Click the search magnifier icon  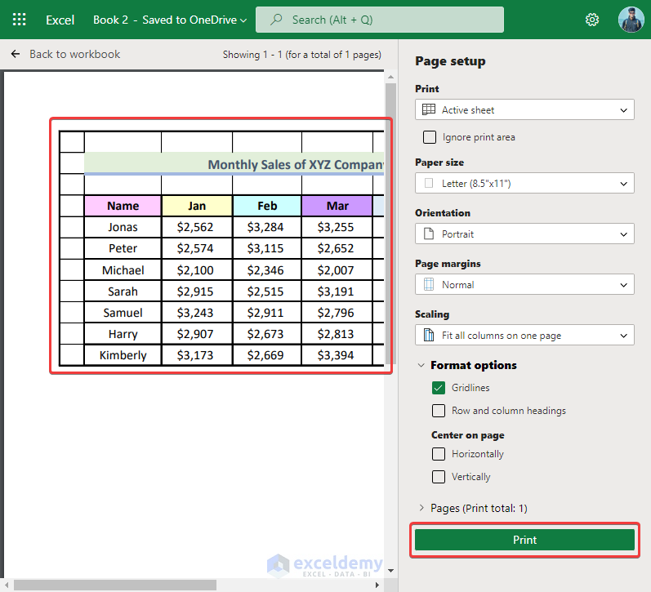[276, 20]
